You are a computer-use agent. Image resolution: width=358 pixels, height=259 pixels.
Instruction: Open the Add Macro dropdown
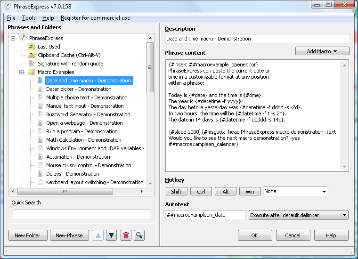pyautogui.click(x=322, y=51)
